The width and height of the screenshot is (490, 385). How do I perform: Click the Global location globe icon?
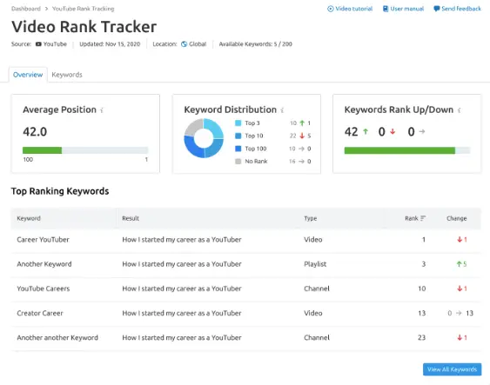pyautogui.click(x=184, y=44)
